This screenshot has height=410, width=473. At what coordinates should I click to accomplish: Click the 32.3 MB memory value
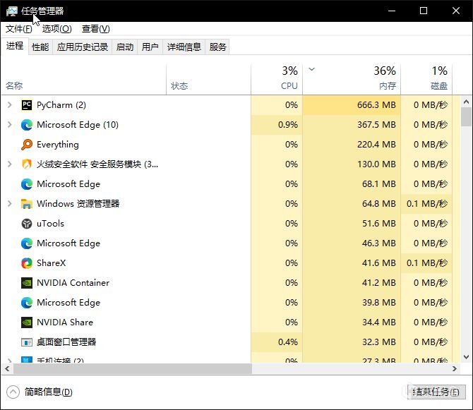click(379, 342)
